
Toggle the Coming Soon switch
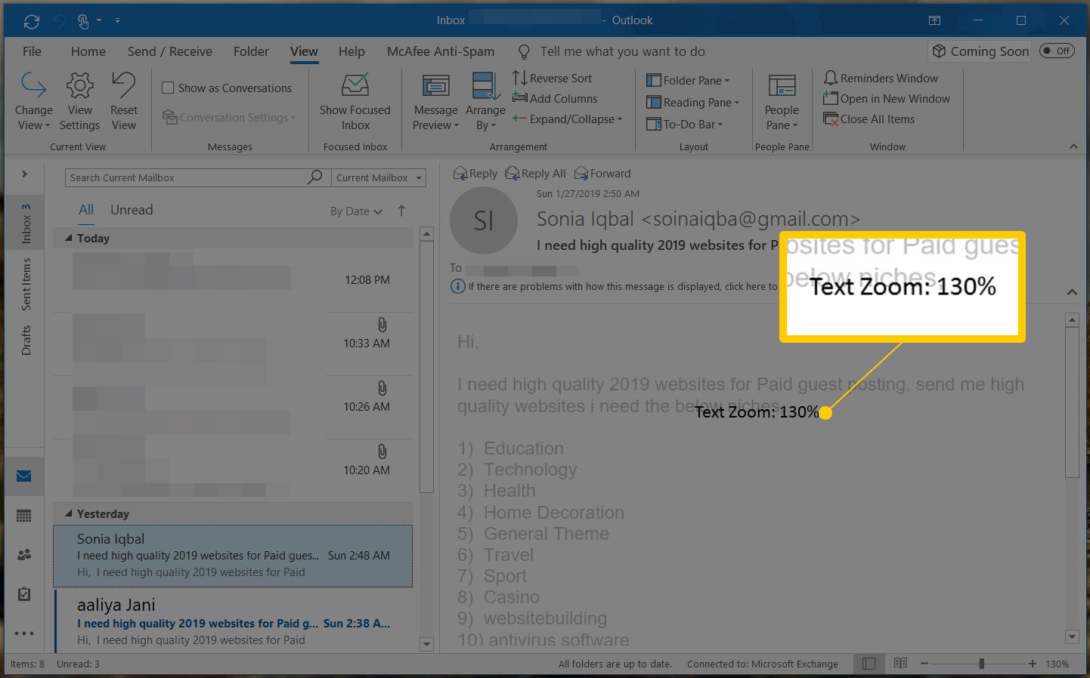pyautogui.click(x=1056, y=51)
